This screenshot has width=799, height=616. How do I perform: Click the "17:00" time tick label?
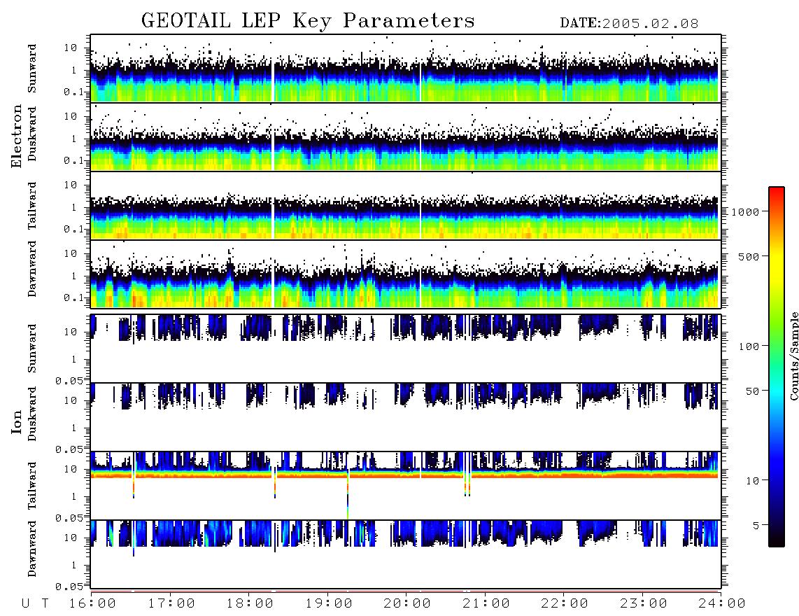pos(171,604)
